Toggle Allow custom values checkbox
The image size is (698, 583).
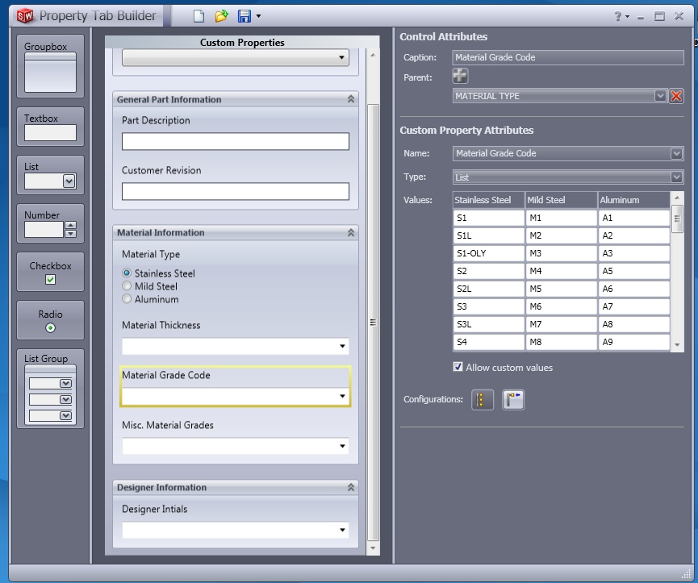tap(458, 367)
